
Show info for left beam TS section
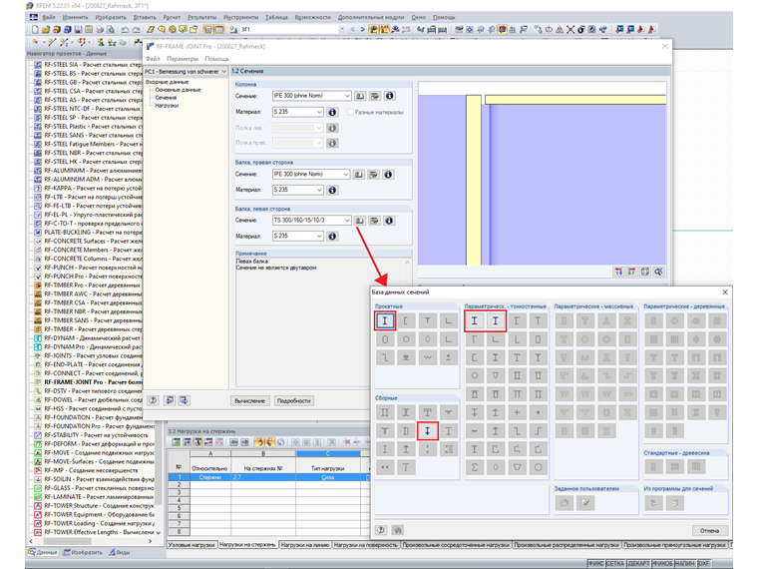click(x=389, y=221)
